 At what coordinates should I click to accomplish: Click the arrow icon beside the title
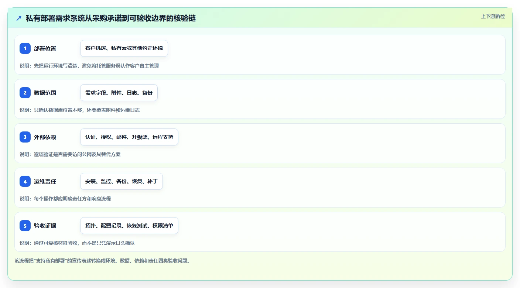click(x=19, y=18)
